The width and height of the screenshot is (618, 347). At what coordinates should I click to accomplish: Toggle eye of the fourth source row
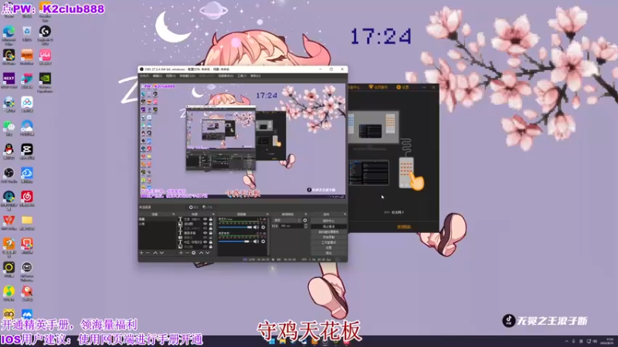205,233
